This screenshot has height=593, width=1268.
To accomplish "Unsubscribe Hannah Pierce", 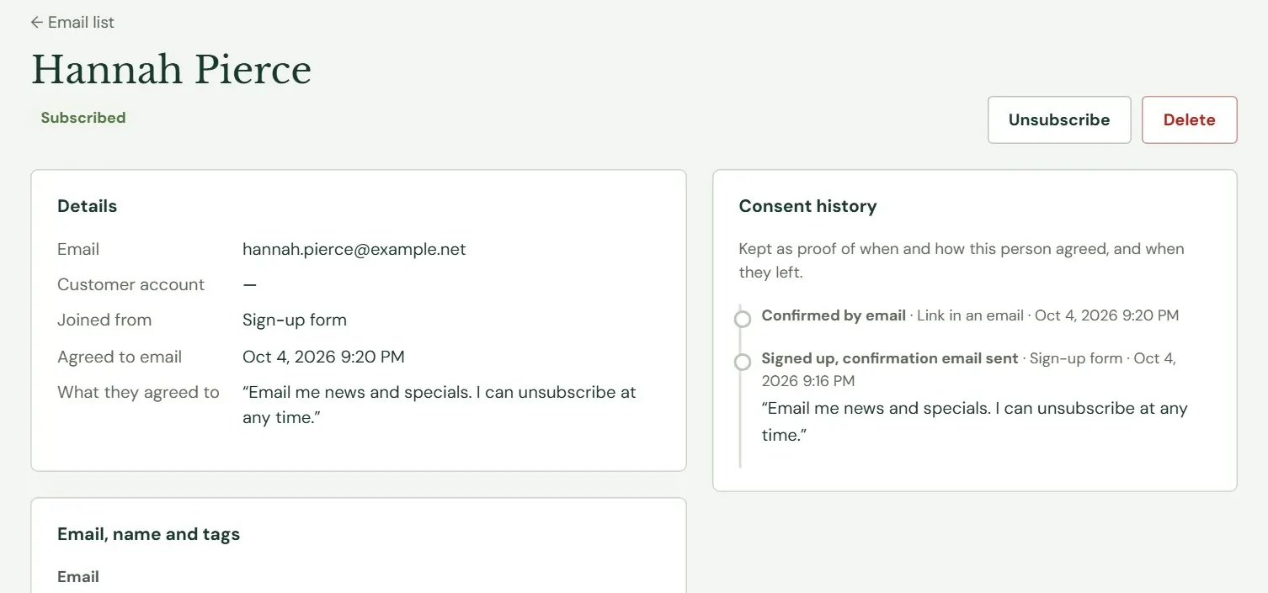I will (x=1059, y=119).
